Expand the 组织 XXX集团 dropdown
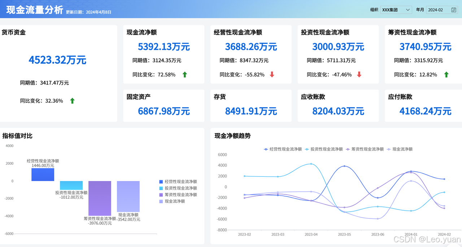This screenshot has width=462, height=247. click(396, 10)
